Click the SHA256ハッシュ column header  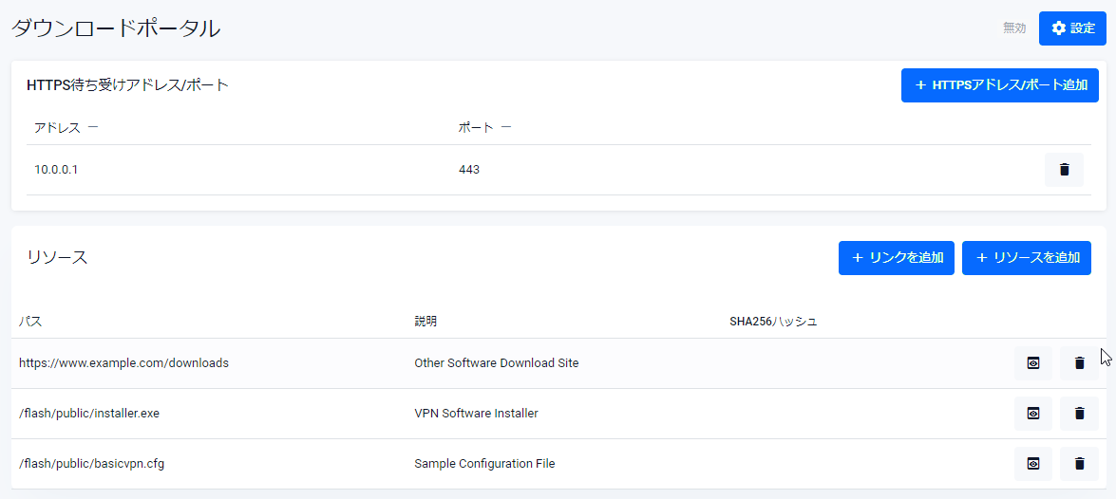[773, 322]
